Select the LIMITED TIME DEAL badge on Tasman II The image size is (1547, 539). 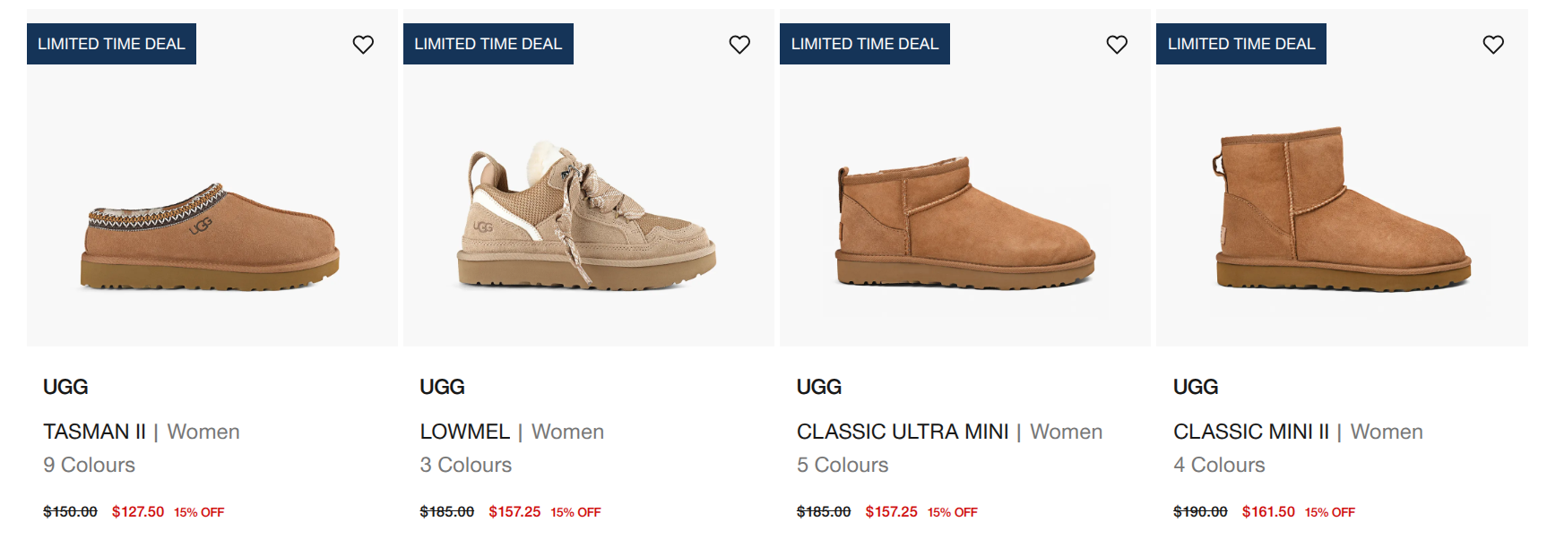(x=111, y=43)
